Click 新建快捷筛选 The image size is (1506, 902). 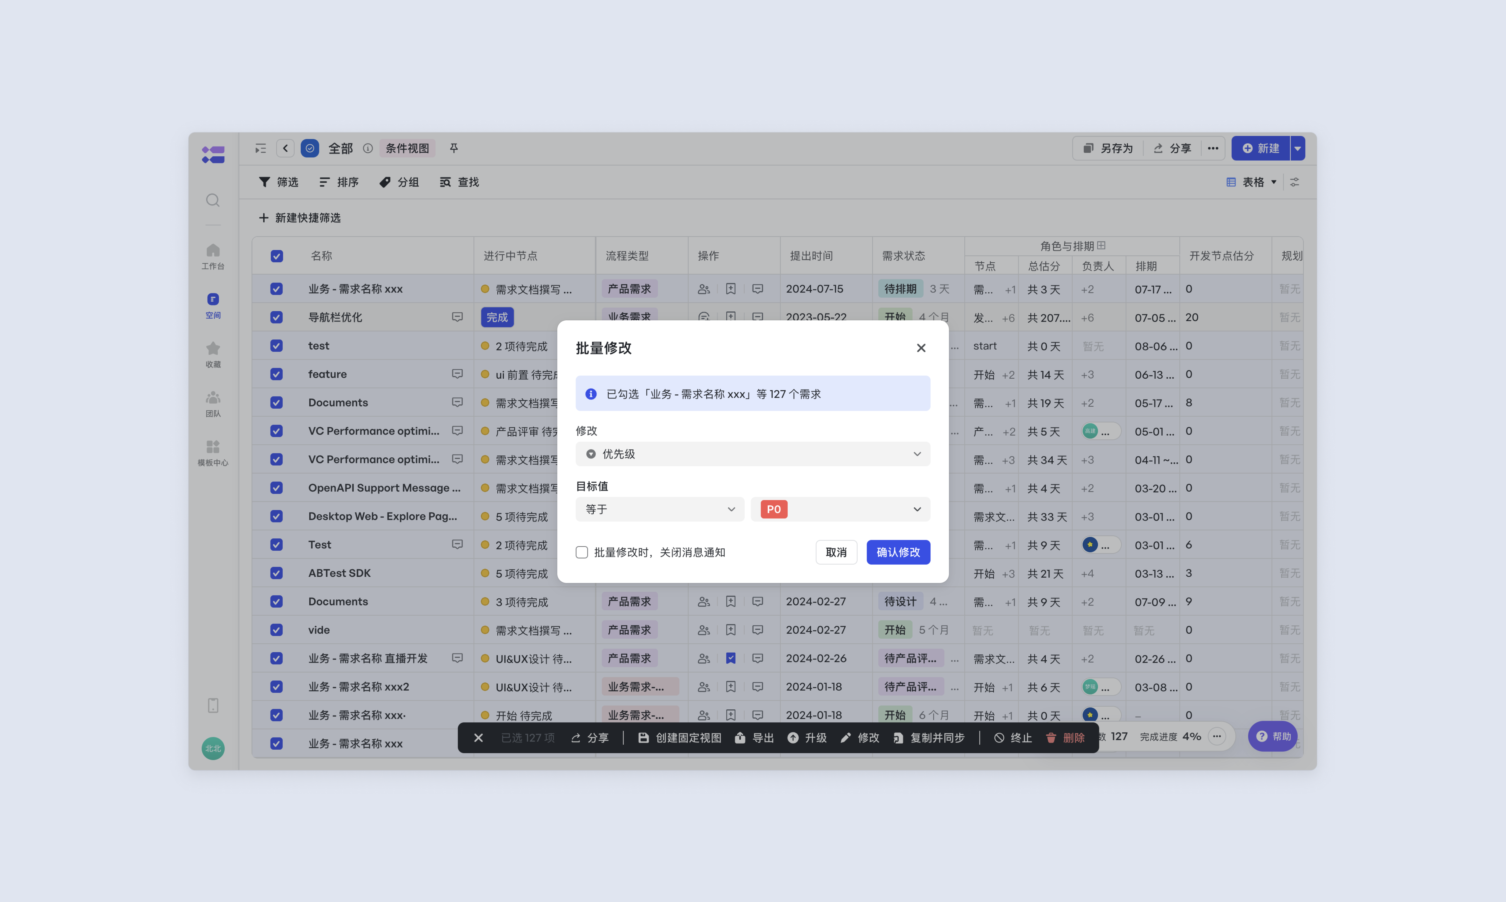(x=300, y=218)
